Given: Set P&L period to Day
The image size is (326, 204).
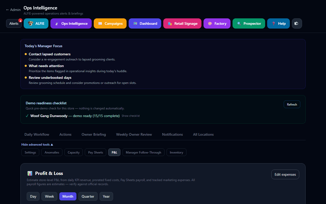Looking at the screenshot, I should (x=33, y=196).
